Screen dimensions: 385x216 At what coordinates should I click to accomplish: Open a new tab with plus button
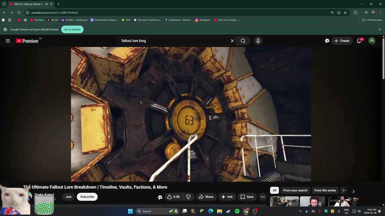pyautogui.click(x=58, y=4)
